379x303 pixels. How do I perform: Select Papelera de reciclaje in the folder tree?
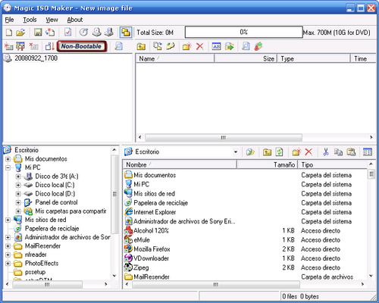coord(52,229)
